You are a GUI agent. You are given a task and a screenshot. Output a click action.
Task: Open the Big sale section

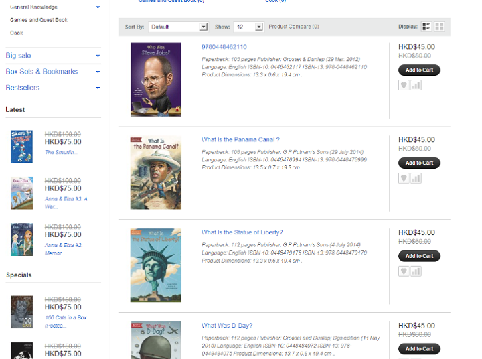(19, 56)
